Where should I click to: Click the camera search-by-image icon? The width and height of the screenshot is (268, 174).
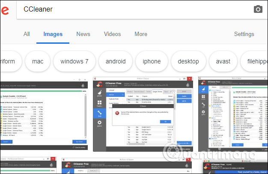pos(258,9)
